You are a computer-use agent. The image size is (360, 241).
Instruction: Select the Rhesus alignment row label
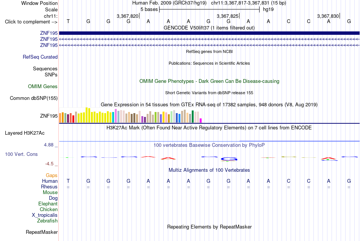(49, 187)
